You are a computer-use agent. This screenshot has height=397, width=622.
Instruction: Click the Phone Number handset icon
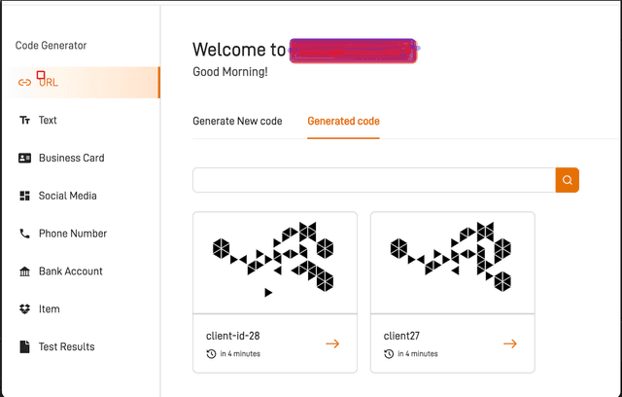(x=24, y=234)
